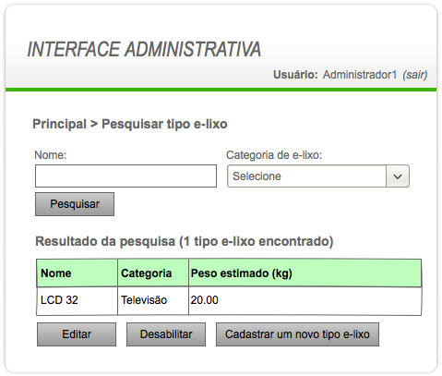Click the Administrador1 username
Viewport: 442px width, 376px height.
360,75
